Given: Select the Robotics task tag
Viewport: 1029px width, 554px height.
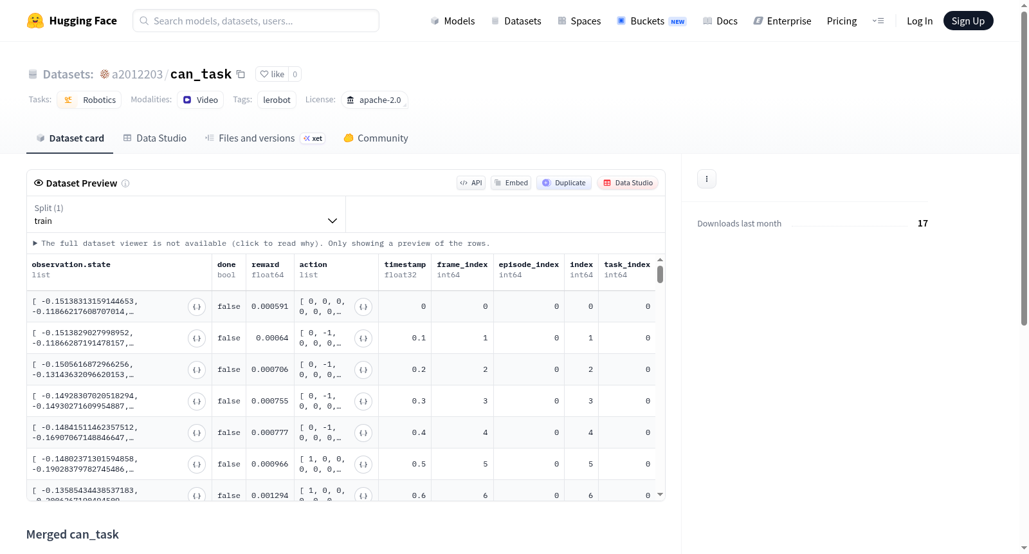Looking at the screenshot, I should point(89,100).
